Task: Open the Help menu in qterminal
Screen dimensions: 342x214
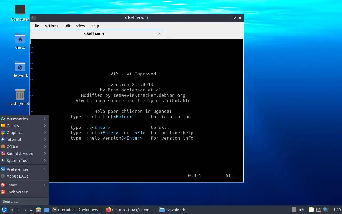Action: [95, 26]
